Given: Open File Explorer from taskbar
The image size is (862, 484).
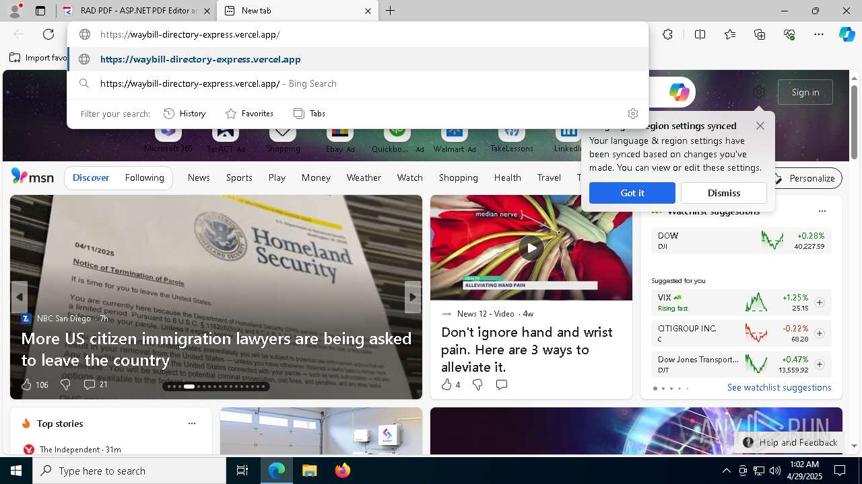Looking at the screenshot, I should click(x=309, y=471).
